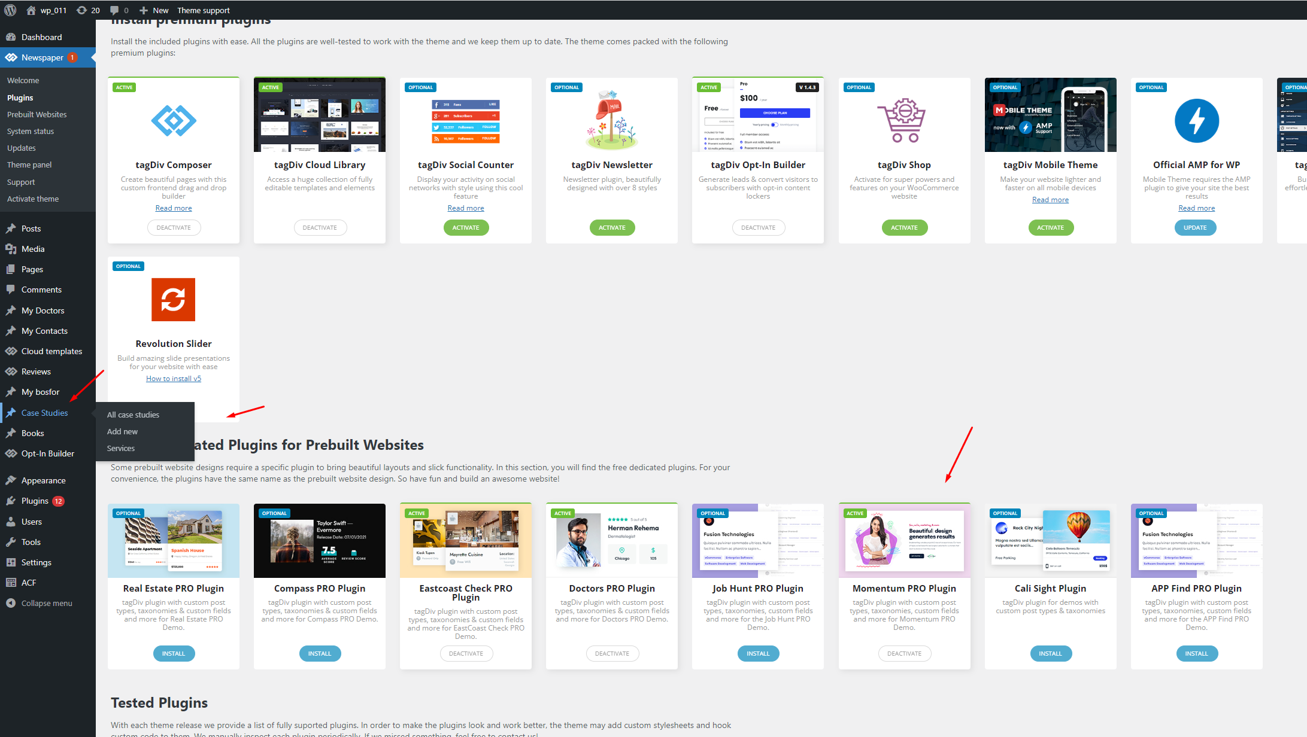Click the Official AMP lightning bolt thumbnail

tap(1196, 121)
